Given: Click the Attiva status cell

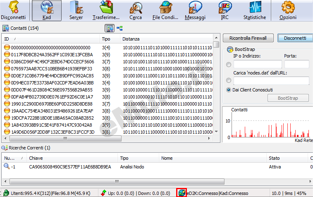Looking at the screenshot, I should click(x=275, y=167).
